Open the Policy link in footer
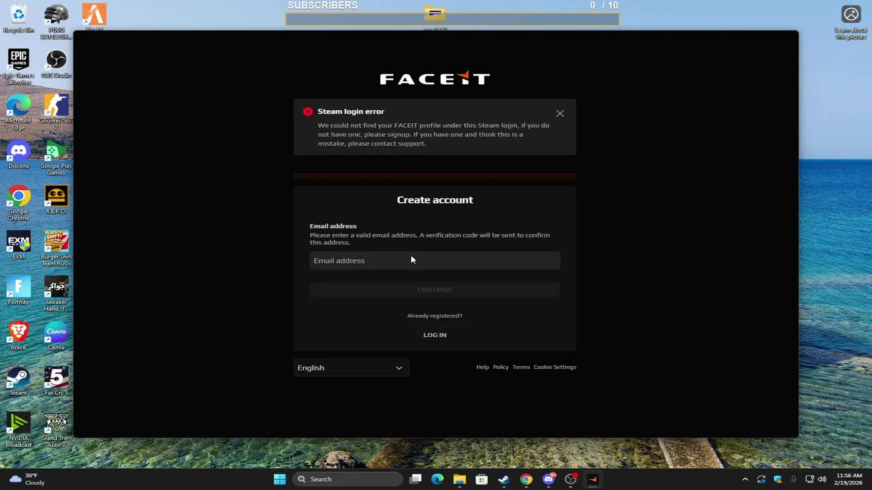Viewport: 872px width, 490px height. pos(501,367)
